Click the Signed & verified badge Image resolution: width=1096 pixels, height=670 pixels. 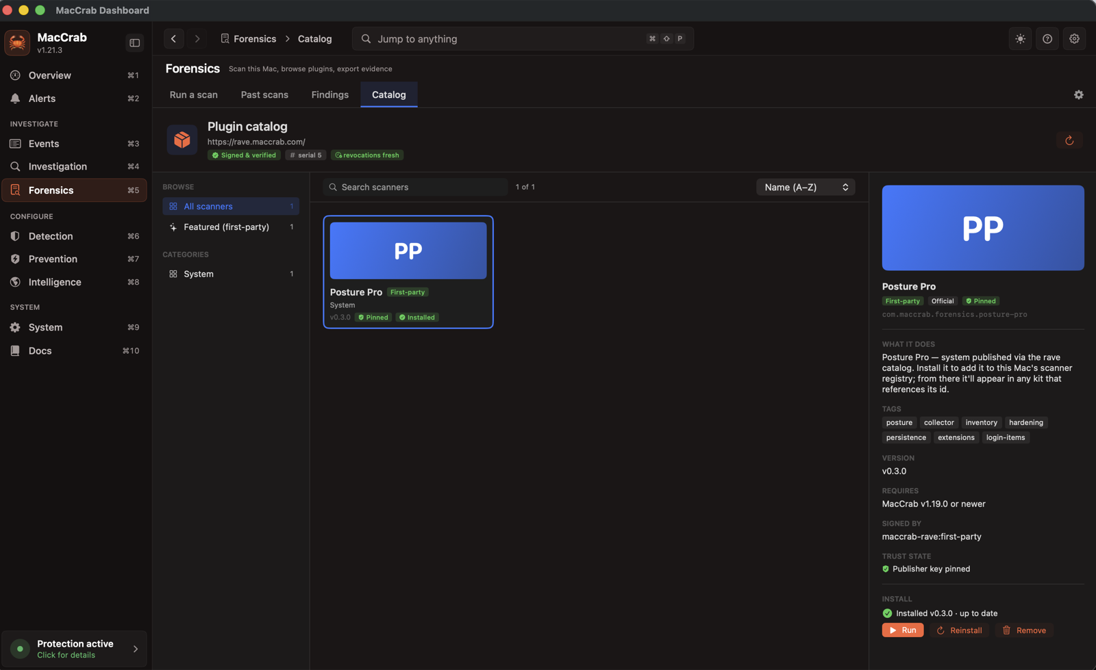click(x=244, y=155)
